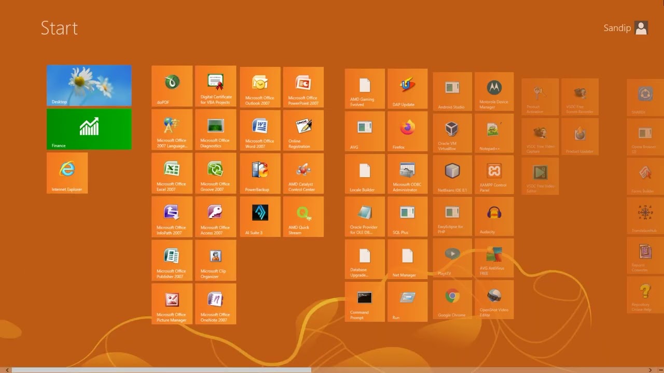This screenshot has height=373, width=664.
Task: Open Microsoft Office Picture Manager
Action: tap(172, 304)
